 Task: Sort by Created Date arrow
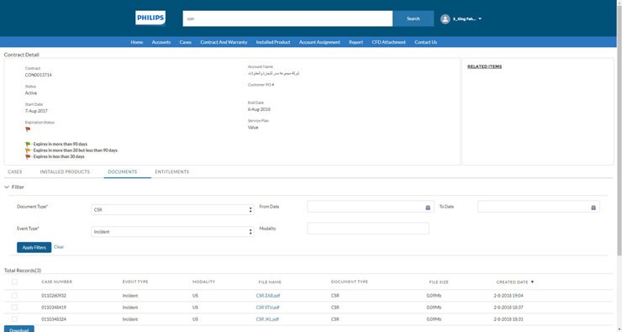[x=532, y=282]
